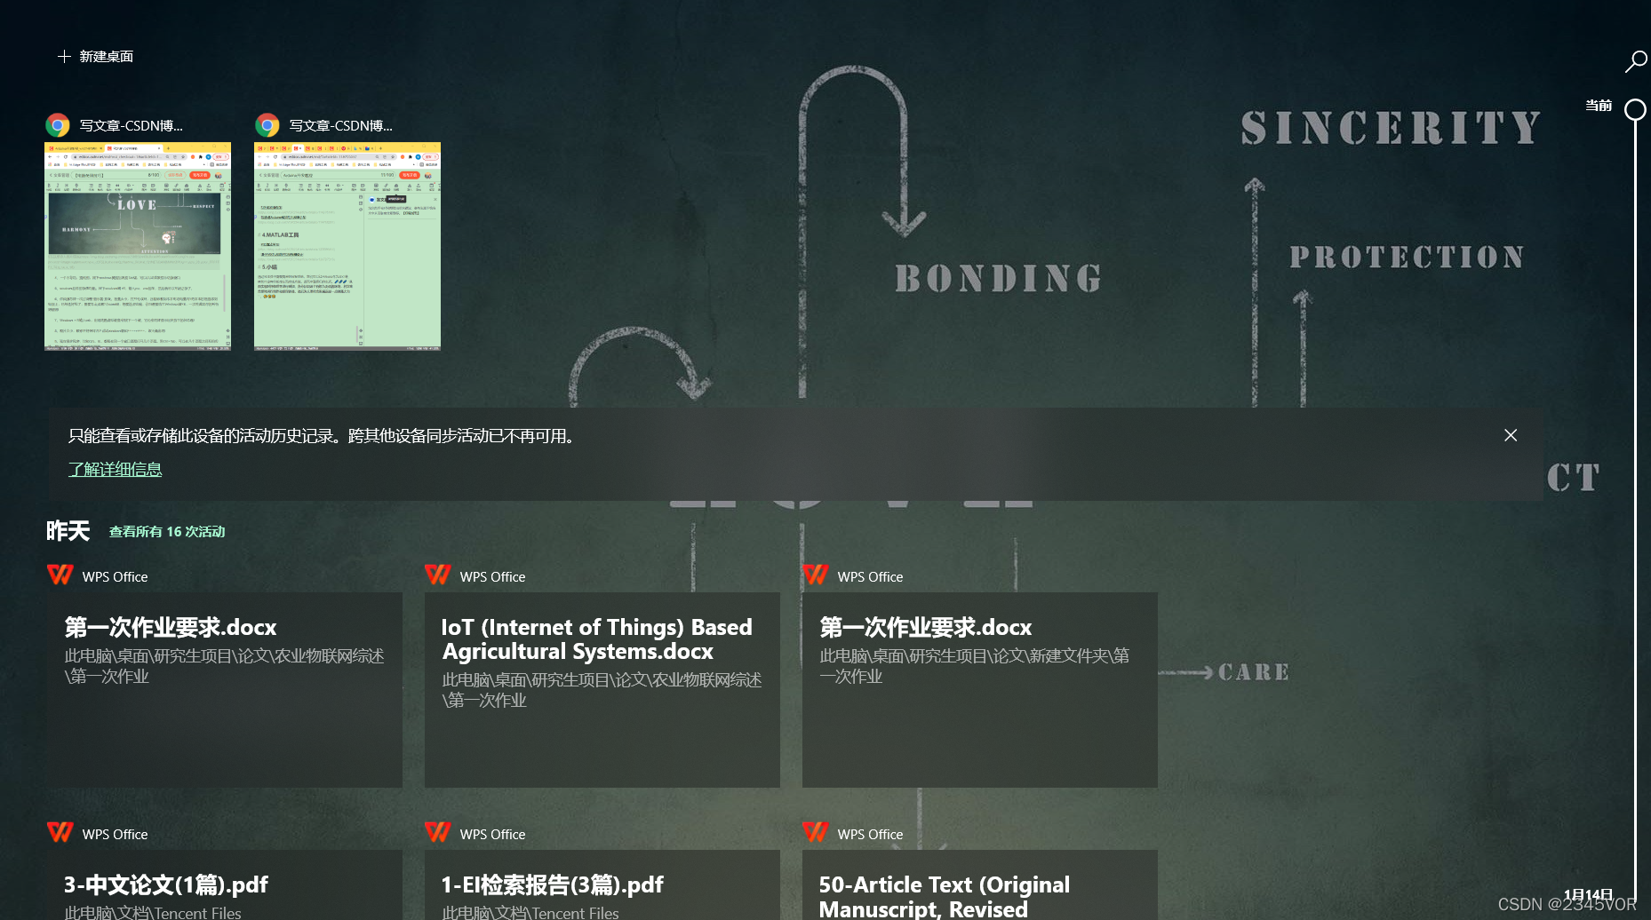Click the WPS Office icon on the 第一次作业要求.docx card
Viewport: 1651px width, 920px height.
coord(60,575)
